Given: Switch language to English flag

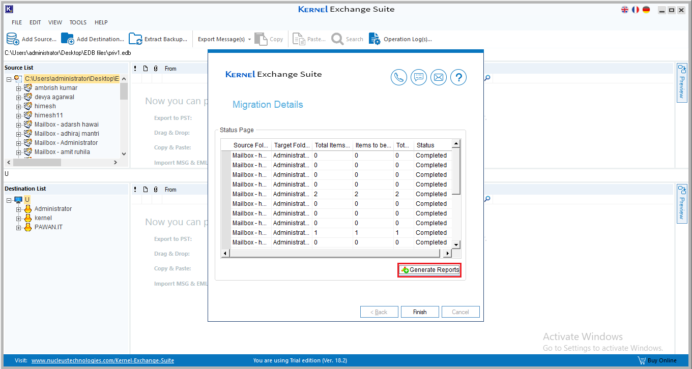Looking at the screenshot, I should 625,10.
